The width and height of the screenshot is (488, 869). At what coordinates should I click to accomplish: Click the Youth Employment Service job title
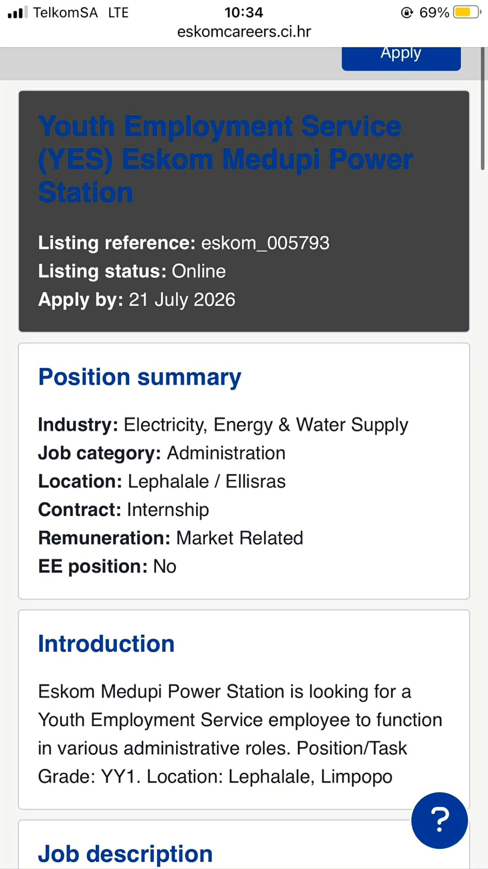tap(225, 159)
